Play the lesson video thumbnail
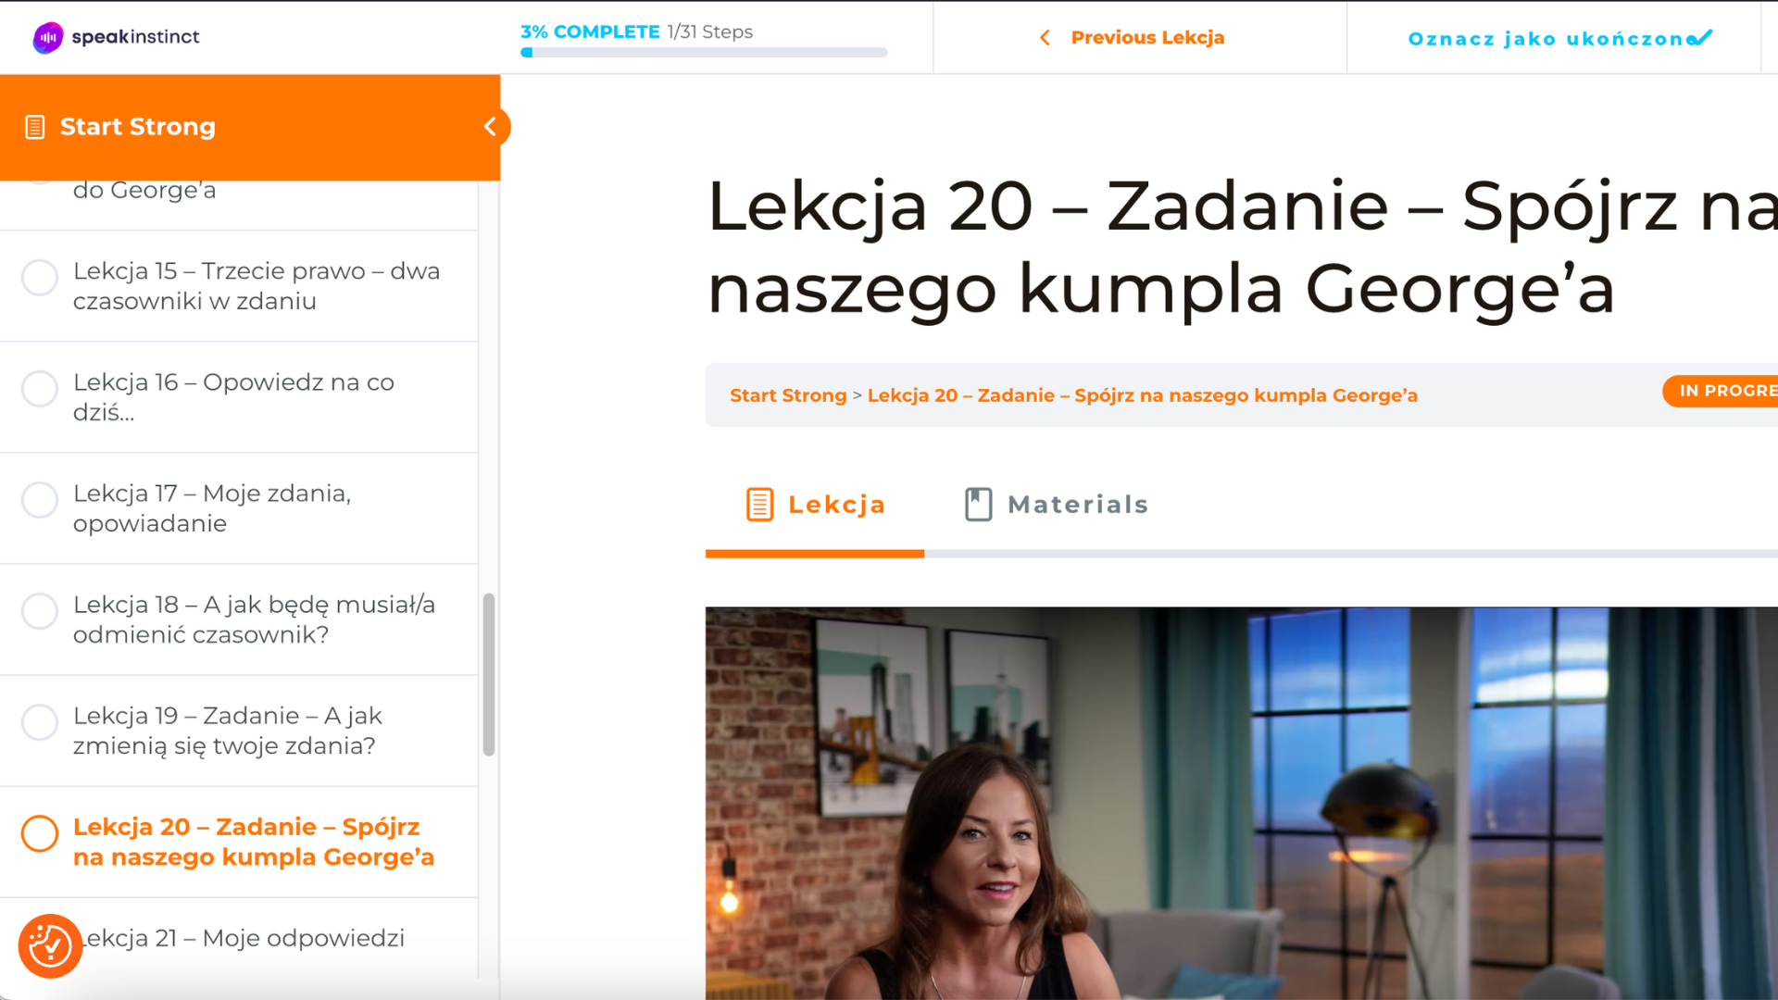1778x1000 pixels. [x=1241, y=803]
